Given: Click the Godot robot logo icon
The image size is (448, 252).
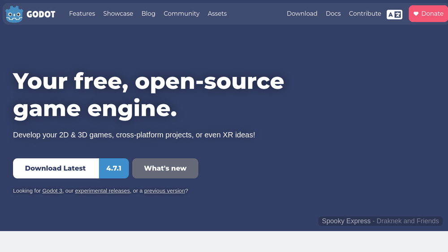Looking at the screenshot, I should click(x=14, y=14).
